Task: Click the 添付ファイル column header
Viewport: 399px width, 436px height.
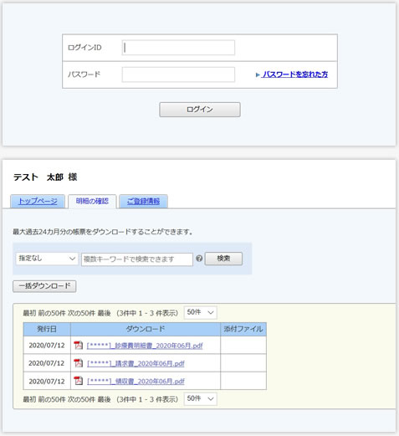Action: [x=243, y=329]
